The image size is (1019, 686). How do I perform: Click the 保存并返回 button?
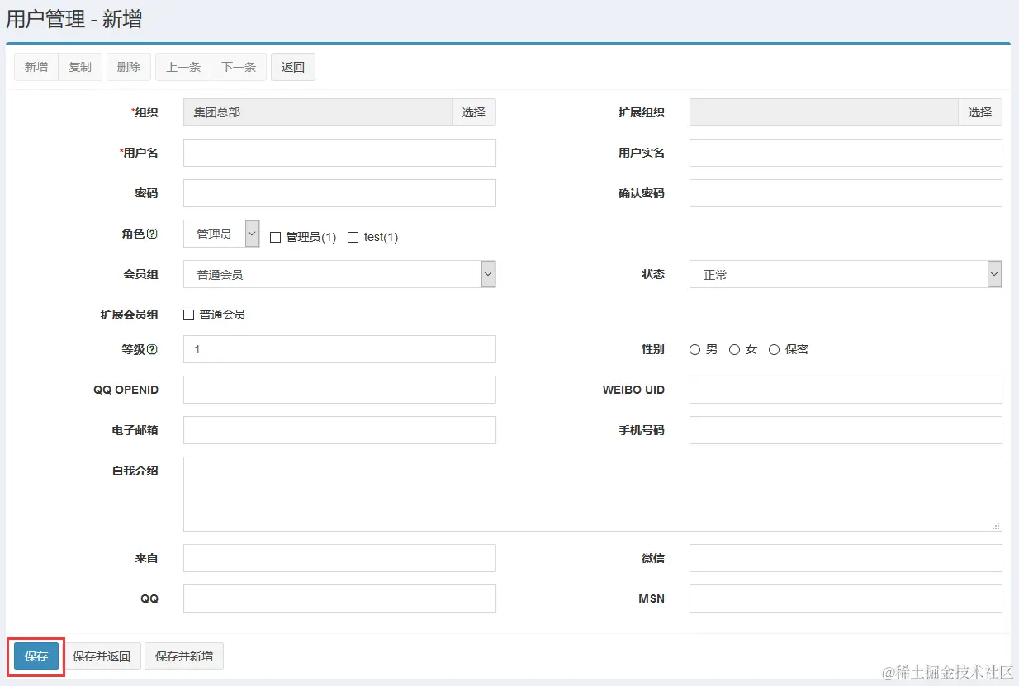(x=102, y=656)
